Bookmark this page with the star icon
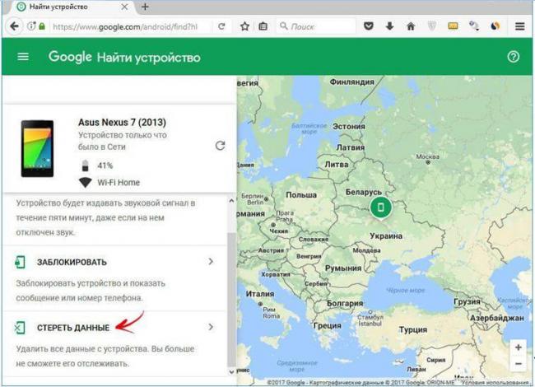The width and height of the screenshot is (535, 387). click(244, 26)
